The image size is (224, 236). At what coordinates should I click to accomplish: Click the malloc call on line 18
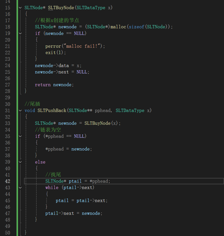(x=118, y=27)
